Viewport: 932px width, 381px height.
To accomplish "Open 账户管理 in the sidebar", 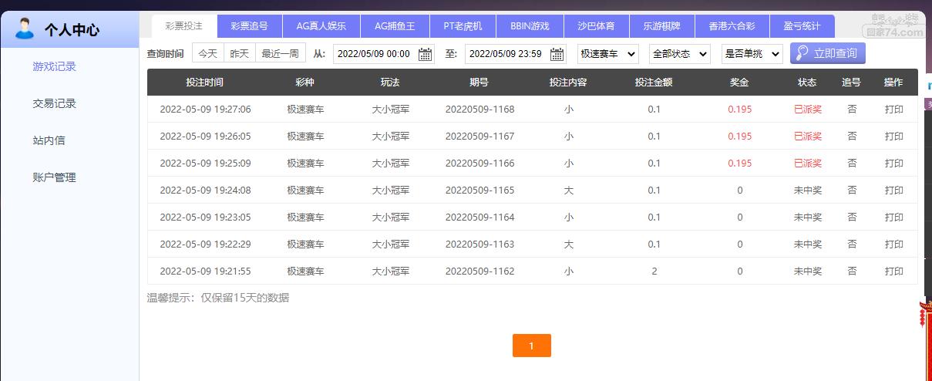I will click(54, 177).
